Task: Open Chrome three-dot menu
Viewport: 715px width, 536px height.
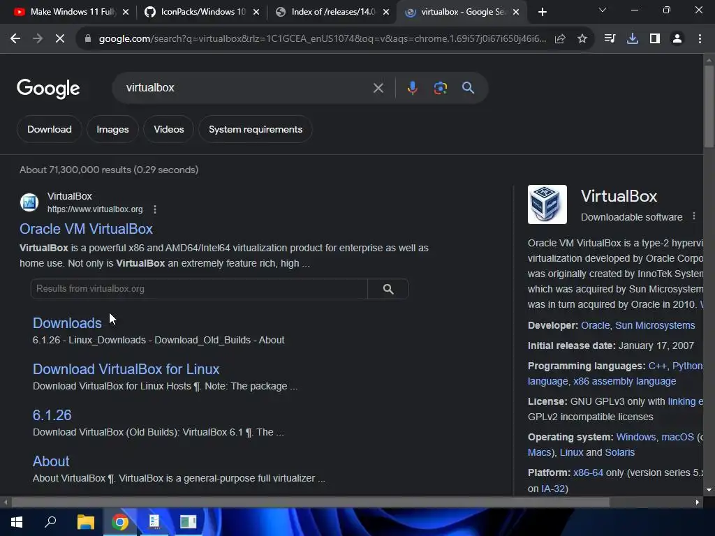Action: tap(700, 39)
